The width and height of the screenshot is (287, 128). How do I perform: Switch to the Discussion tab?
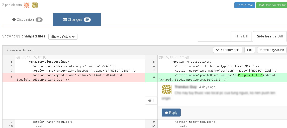(x=28, y=19)
